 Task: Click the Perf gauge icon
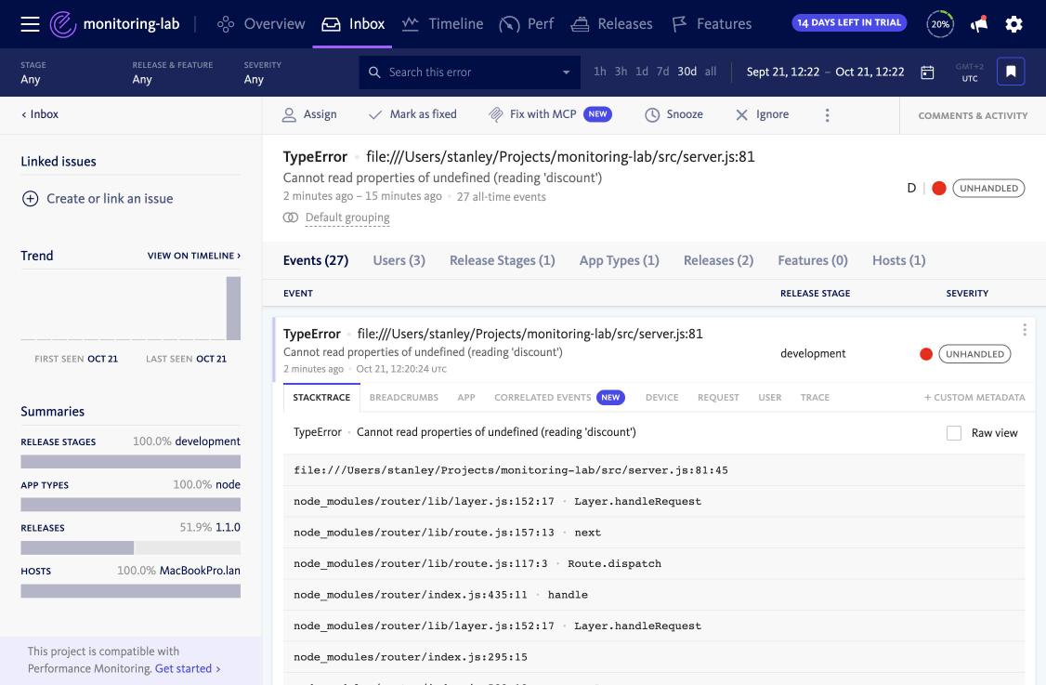pos(509,24)
